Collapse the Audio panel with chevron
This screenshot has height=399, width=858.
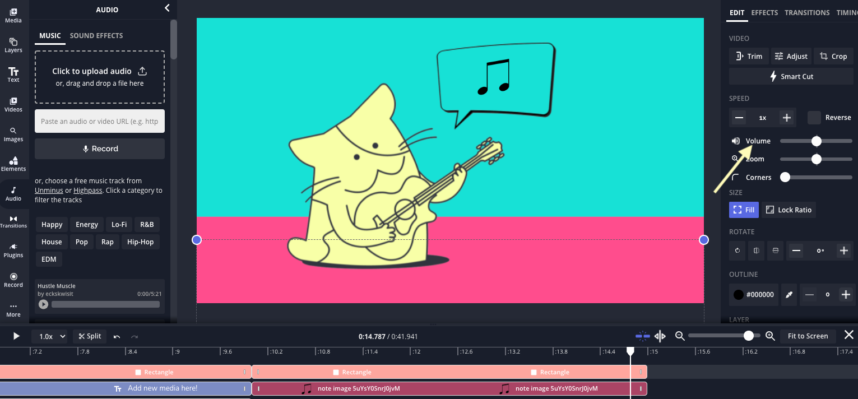tap(166, 8)
